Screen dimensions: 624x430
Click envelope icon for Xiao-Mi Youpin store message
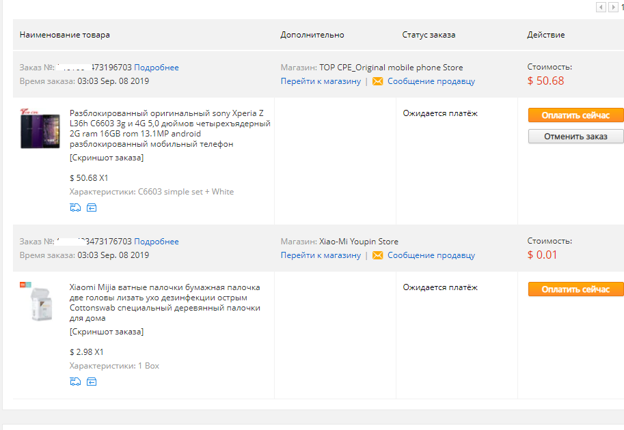[377, 255]
